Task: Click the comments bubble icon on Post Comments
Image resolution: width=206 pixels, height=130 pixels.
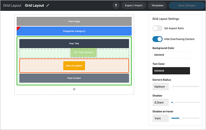Action: point(76,52)
